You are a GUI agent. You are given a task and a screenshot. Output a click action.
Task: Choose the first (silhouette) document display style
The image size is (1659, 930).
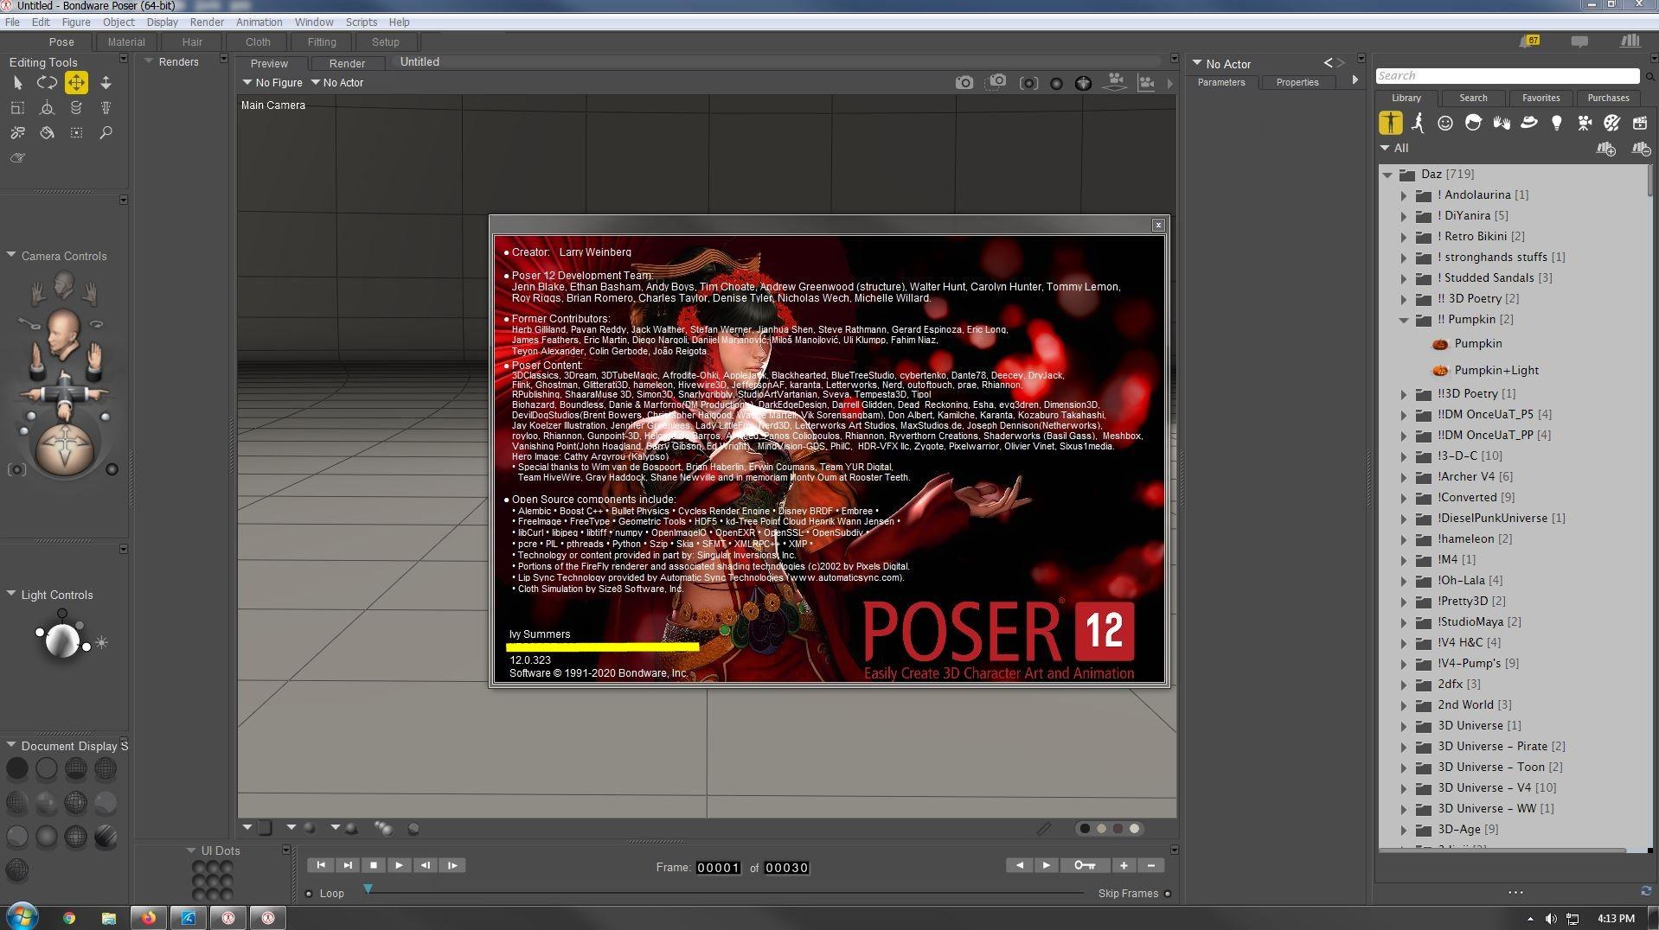tap(17, 768)
